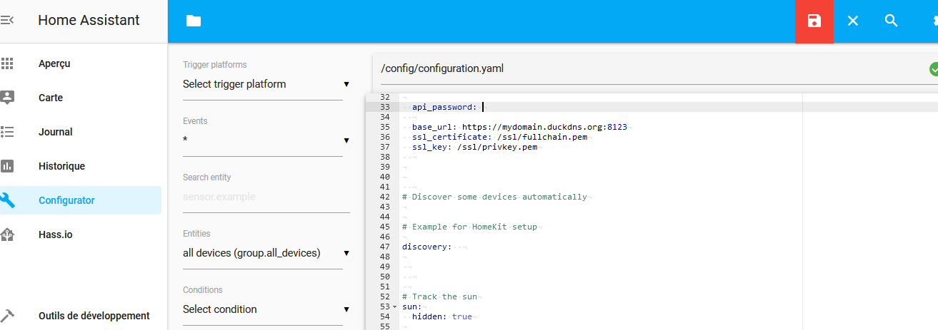Collapse the sun: code block fold arrow
The image size is (938, 330).
coord(394,306)
